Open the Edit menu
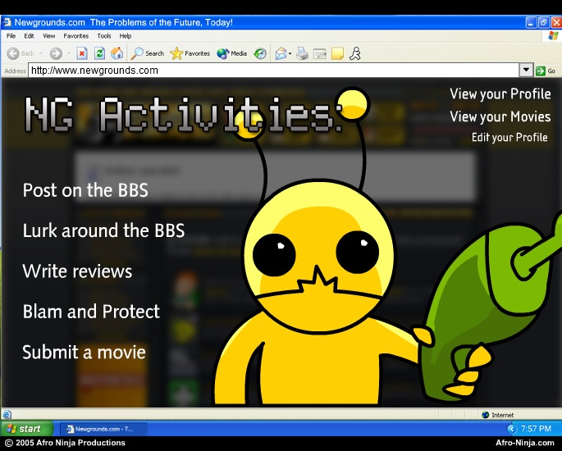The image size is (562, 451). (x=29, y=36)
